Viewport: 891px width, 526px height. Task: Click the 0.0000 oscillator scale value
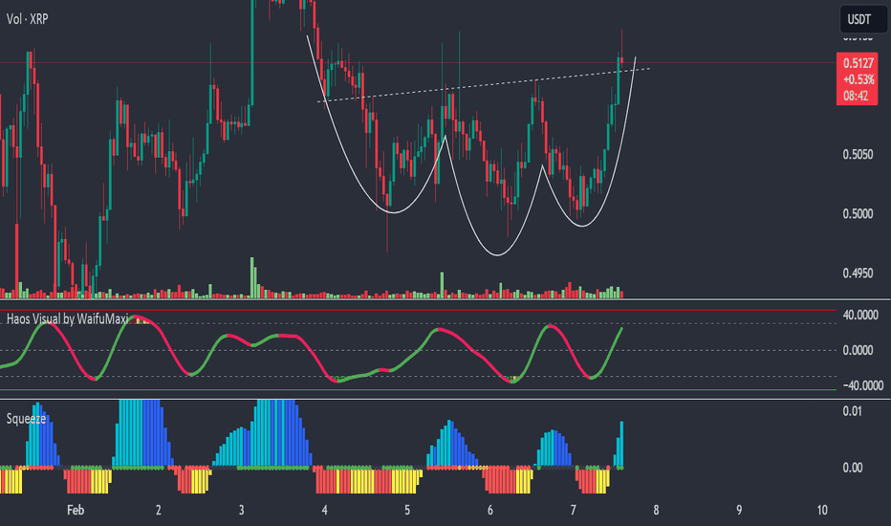858,350
